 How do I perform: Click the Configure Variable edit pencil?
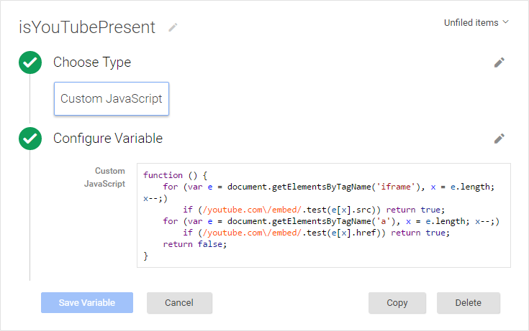tap(499, 139)
